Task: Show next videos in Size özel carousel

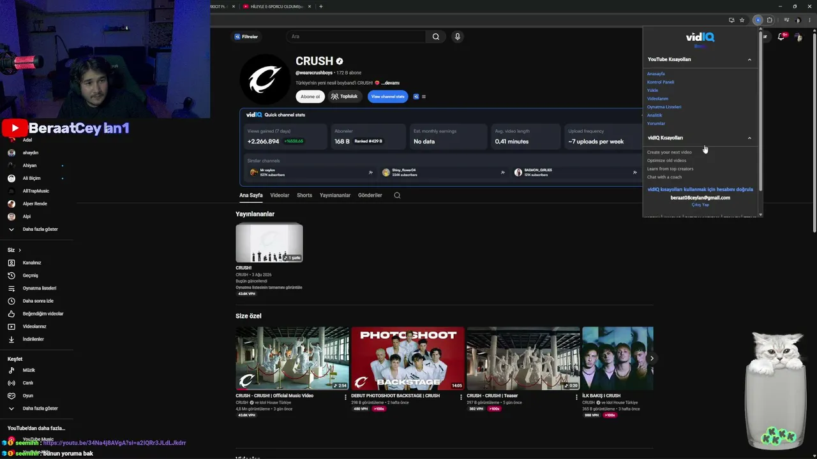Action: [652, 358]
